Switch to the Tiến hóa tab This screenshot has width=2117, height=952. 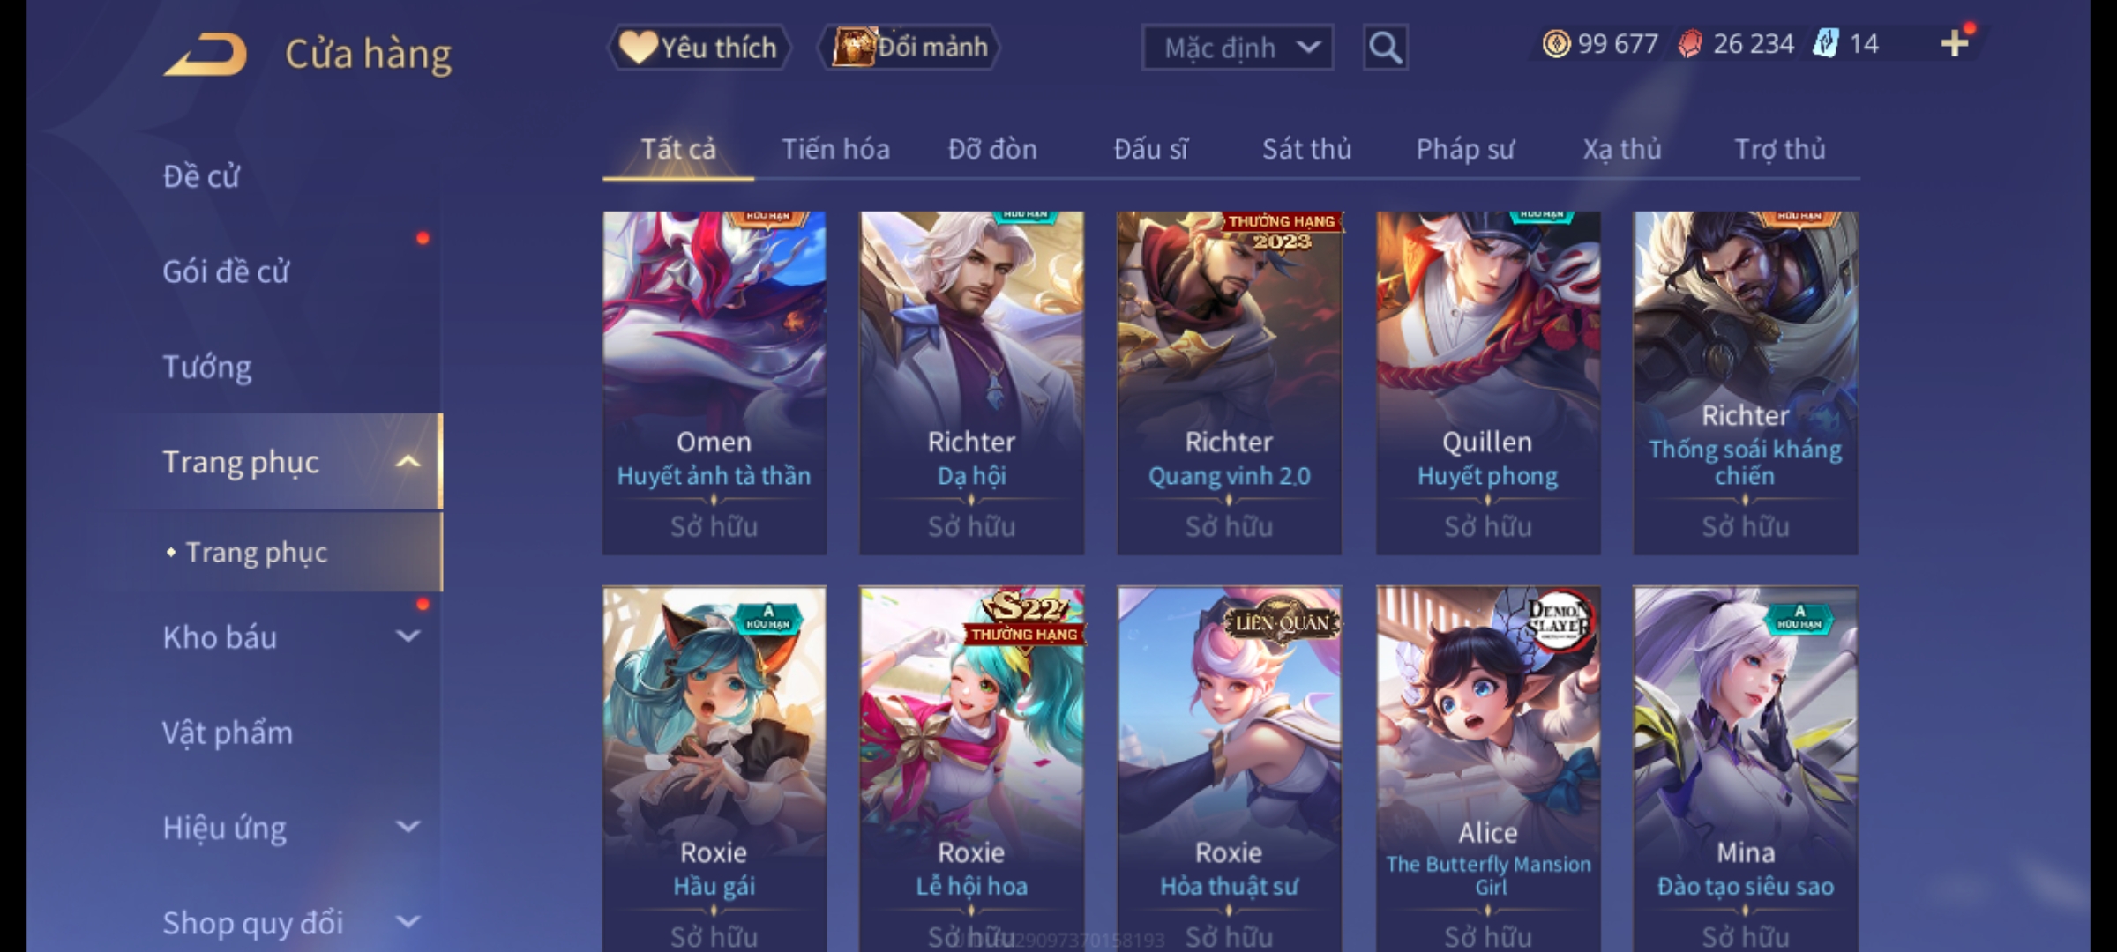point(835,149)
